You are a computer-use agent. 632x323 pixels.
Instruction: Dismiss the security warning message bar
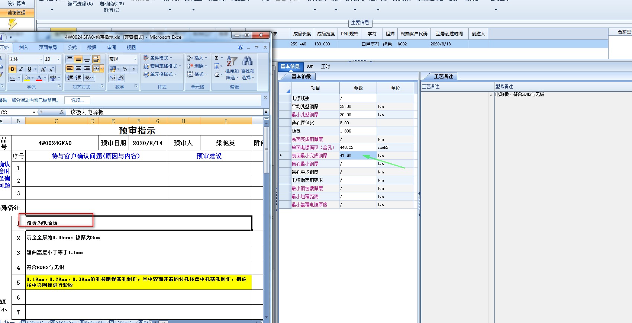coord(265,97)
